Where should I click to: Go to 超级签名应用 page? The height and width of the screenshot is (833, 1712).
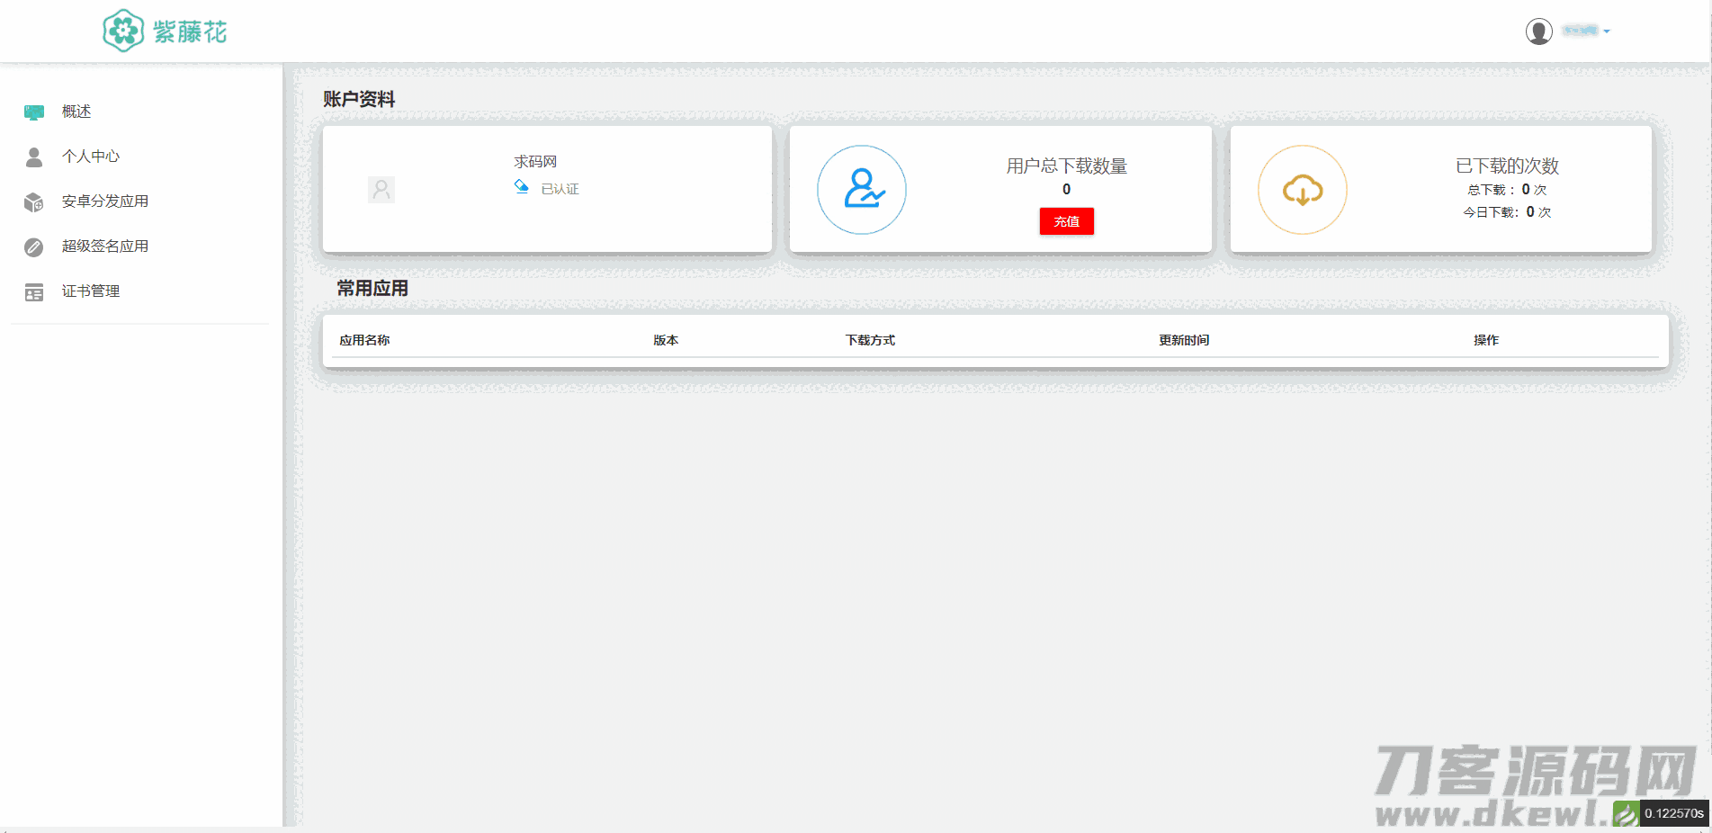click(105, 246)
